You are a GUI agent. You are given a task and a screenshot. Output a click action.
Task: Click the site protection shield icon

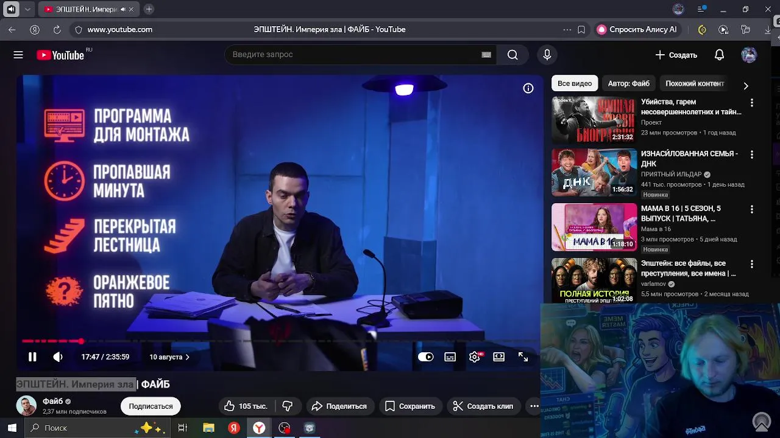[x=78, y=29]
